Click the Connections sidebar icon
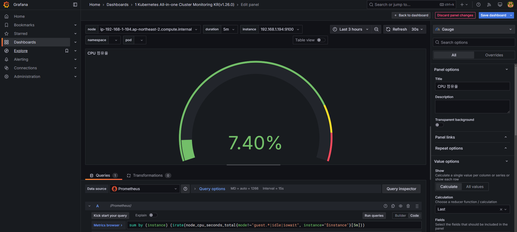Viewport: 517px width, 232px height. [x=6, y=68]
